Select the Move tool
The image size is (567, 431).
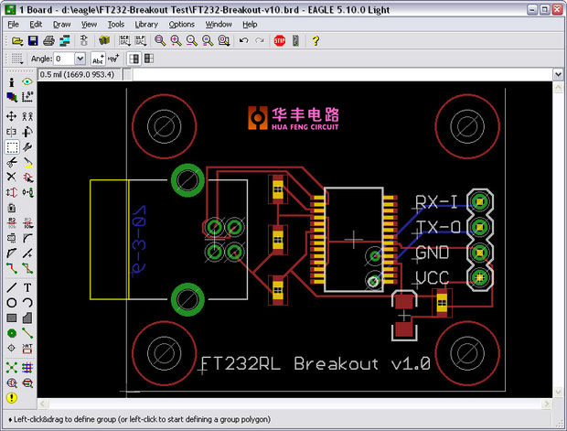pyautogui.click(x=12, y=116)
